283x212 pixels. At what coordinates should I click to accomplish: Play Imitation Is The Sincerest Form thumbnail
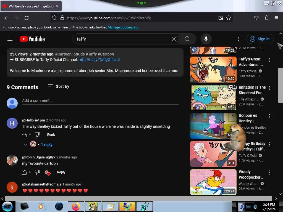click(213, 97)
